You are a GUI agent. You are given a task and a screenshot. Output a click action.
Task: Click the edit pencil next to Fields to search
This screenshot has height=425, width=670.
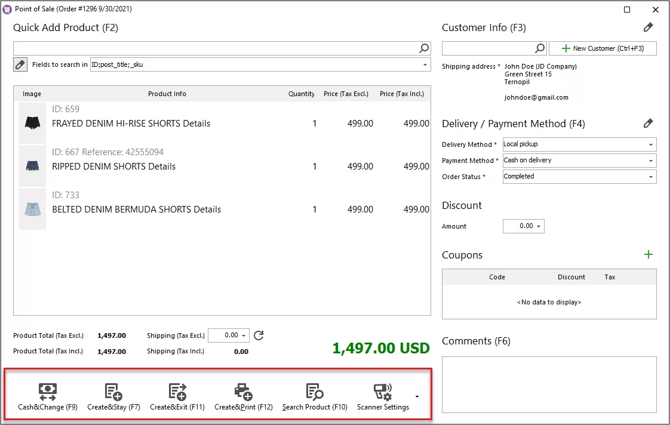point(20,64)
